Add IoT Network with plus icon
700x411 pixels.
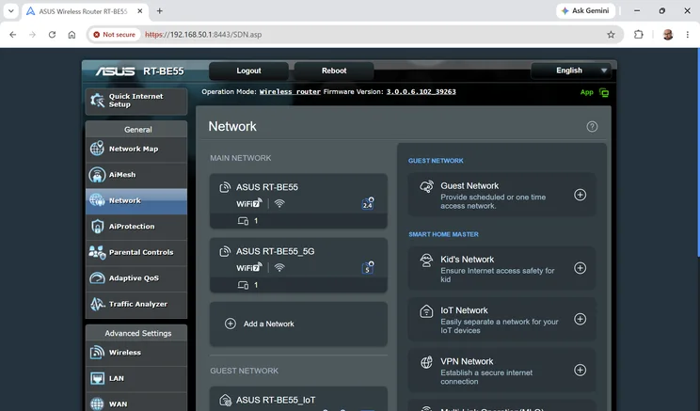580,319
